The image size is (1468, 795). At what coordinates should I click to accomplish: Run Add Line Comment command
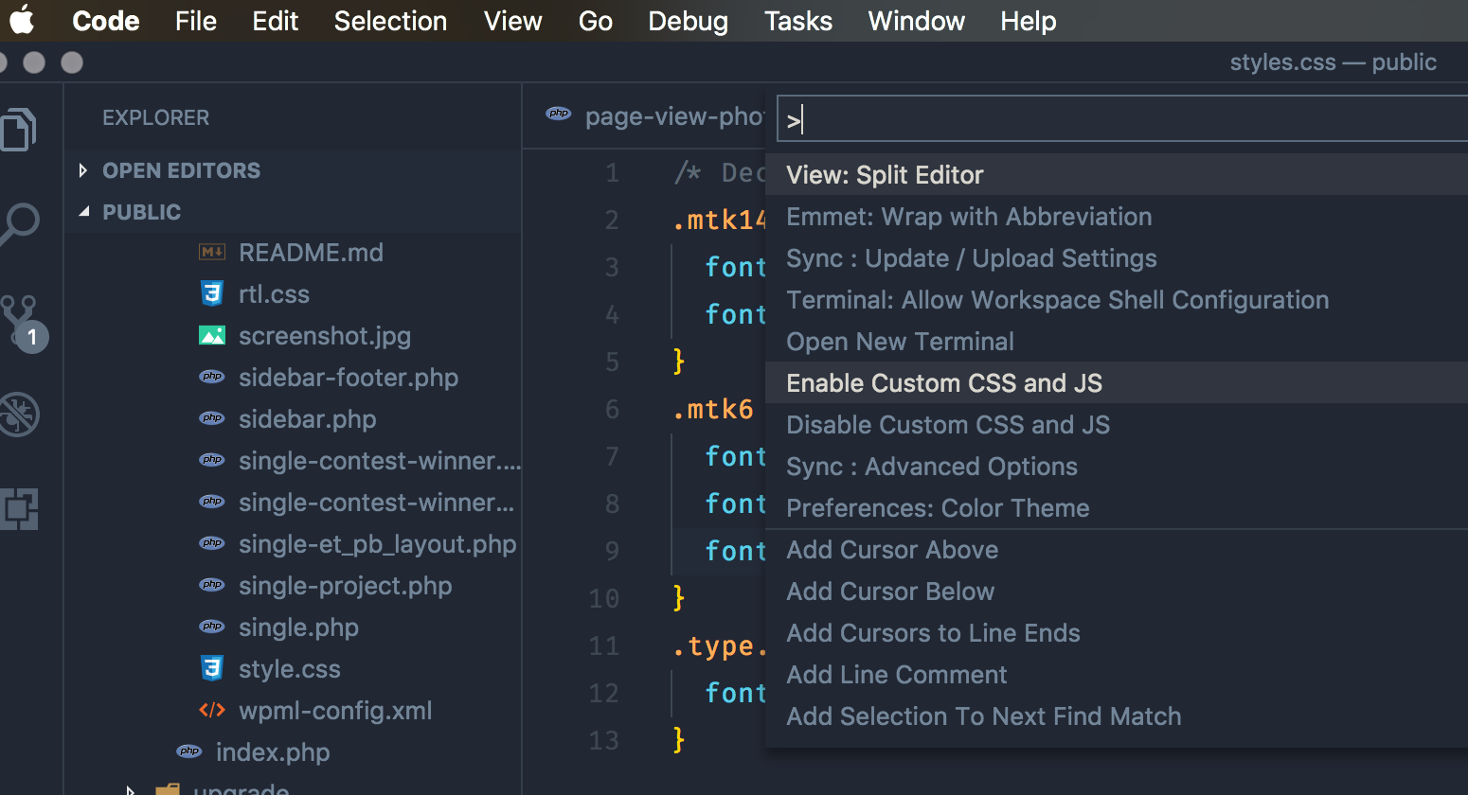(x=1117, y=674)
